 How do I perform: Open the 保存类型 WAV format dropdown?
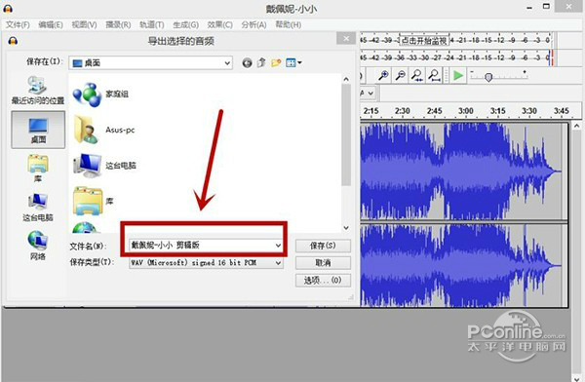pyautogui.click(x=206, y=263)
